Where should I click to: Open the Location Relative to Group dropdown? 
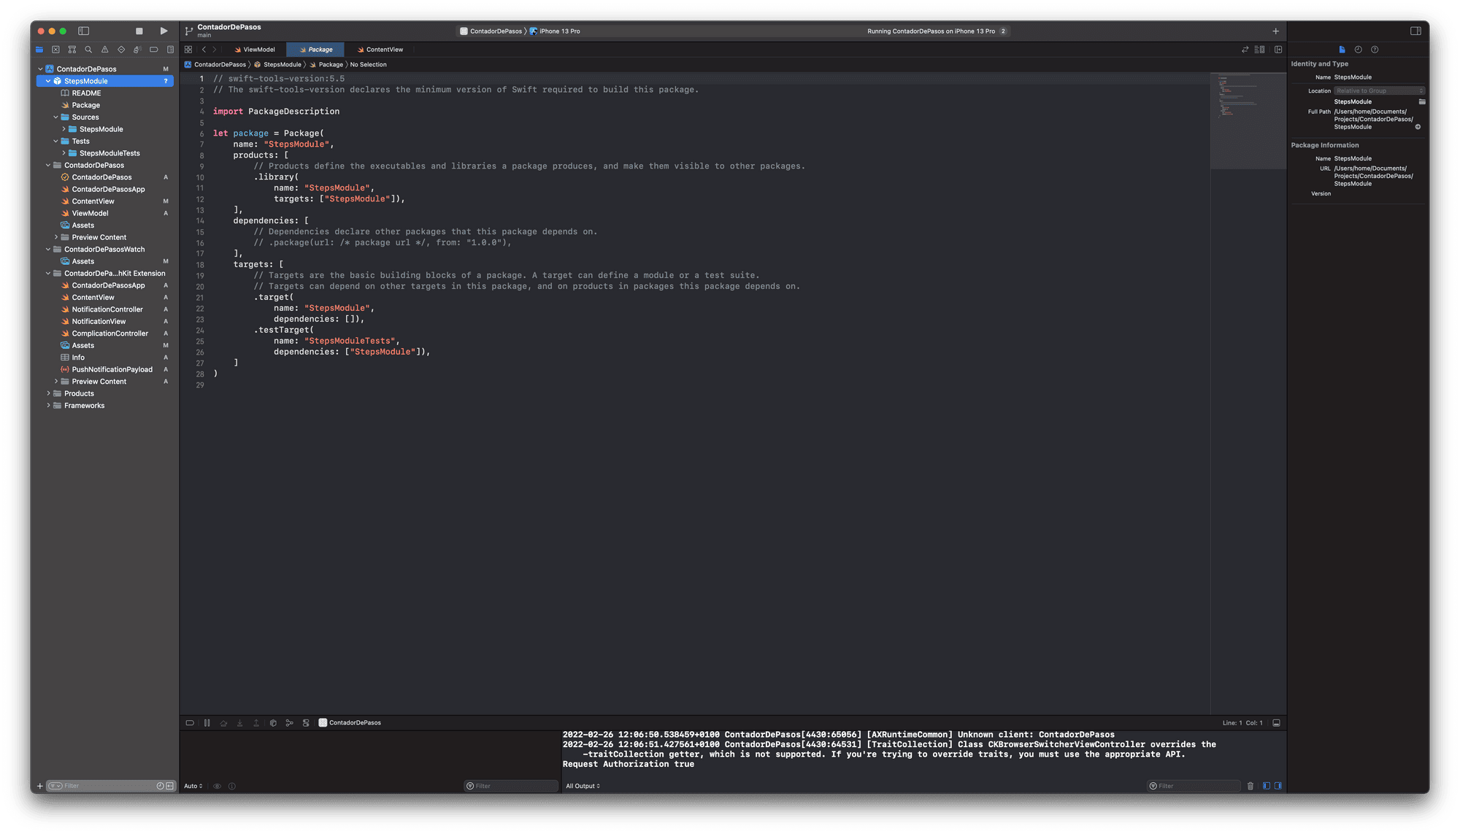coord(1379,91)
